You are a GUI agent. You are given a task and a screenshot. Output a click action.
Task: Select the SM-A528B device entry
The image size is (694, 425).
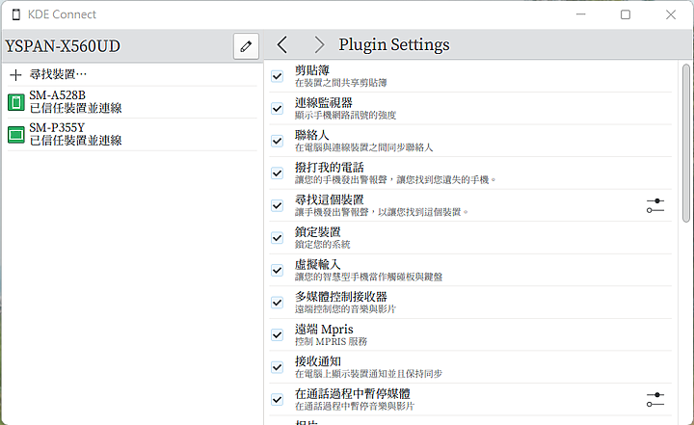coord(132,102)
